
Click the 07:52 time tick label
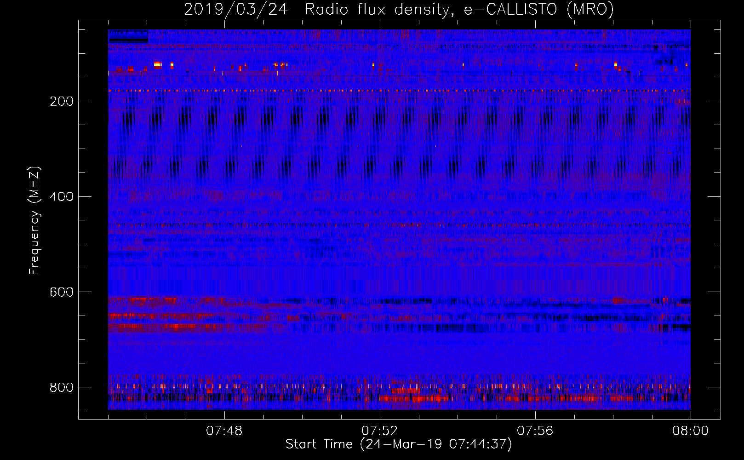tap(379, 431)
